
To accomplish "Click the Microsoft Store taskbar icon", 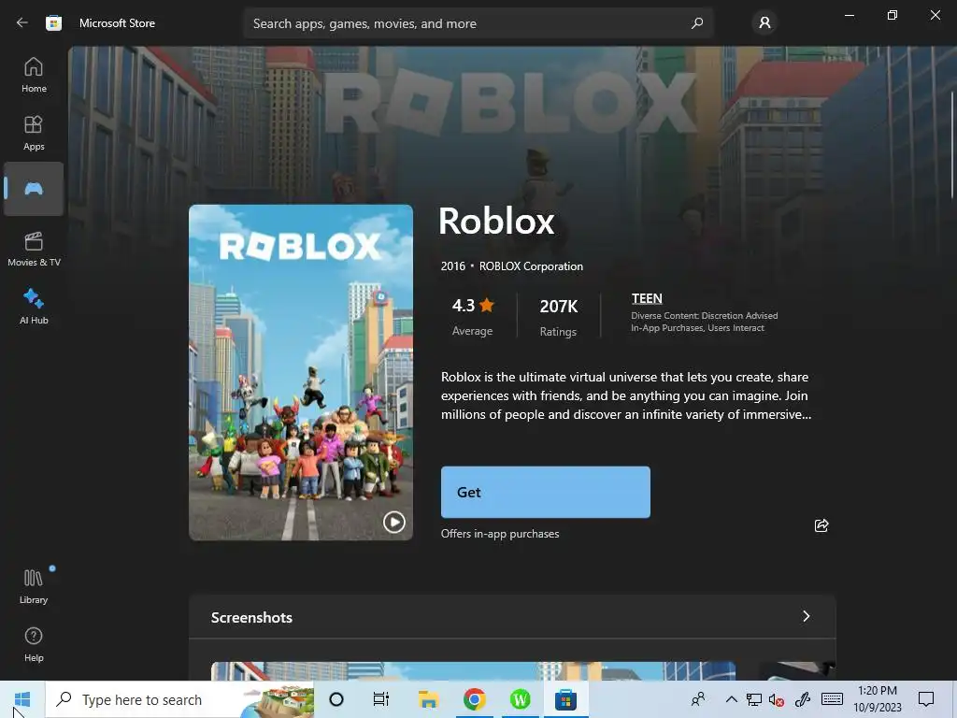I will click(565, 699).
